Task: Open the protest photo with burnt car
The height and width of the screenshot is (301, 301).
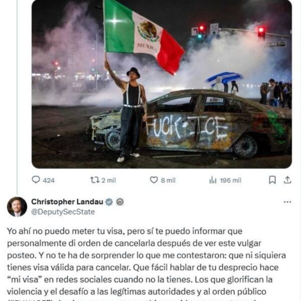Action: 162,84
